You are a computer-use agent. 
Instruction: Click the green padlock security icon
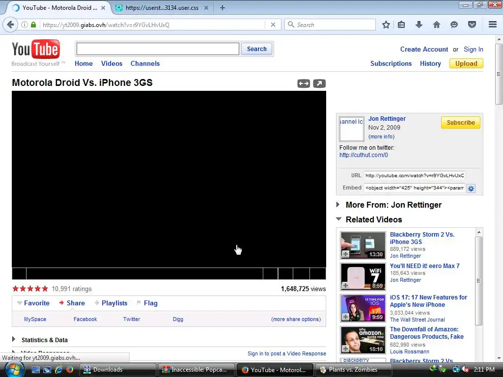pyautogui.click(x=33, y=25)
